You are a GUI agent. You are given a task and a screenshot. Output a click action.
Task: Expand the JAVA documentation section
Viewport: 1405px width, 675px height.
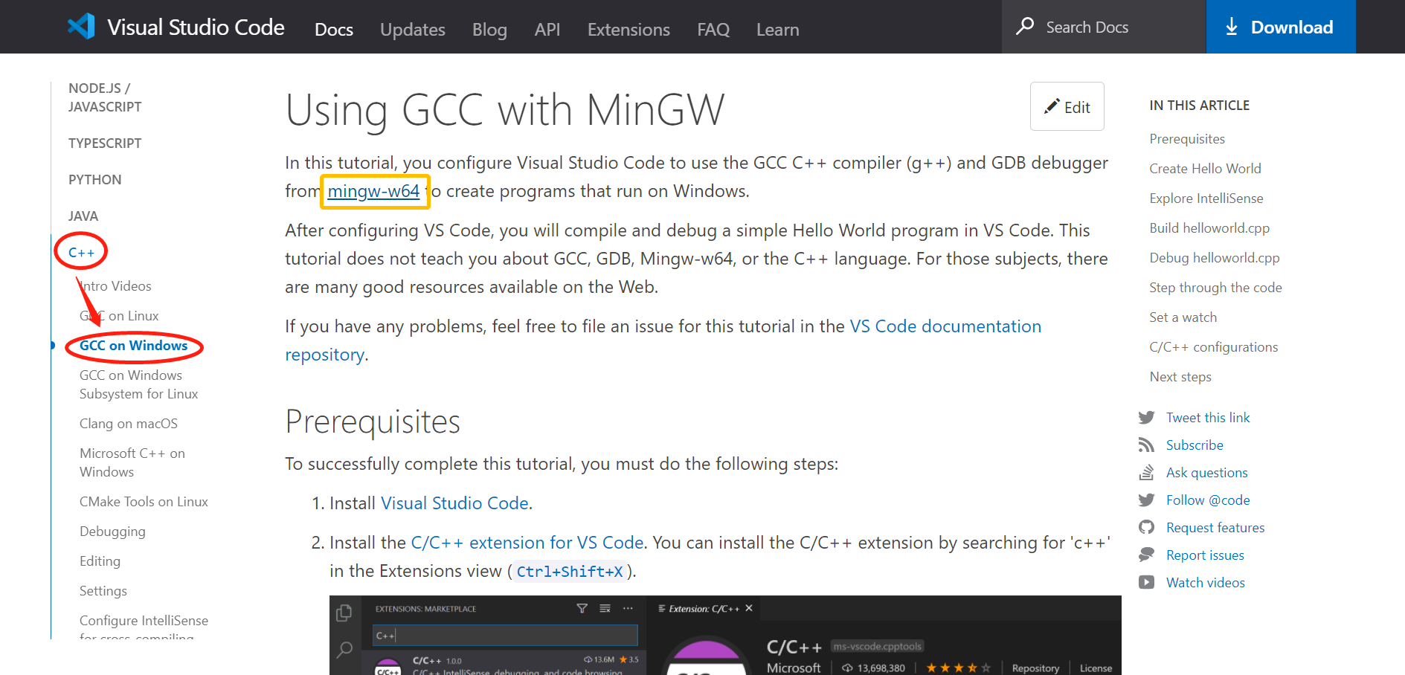83,216
